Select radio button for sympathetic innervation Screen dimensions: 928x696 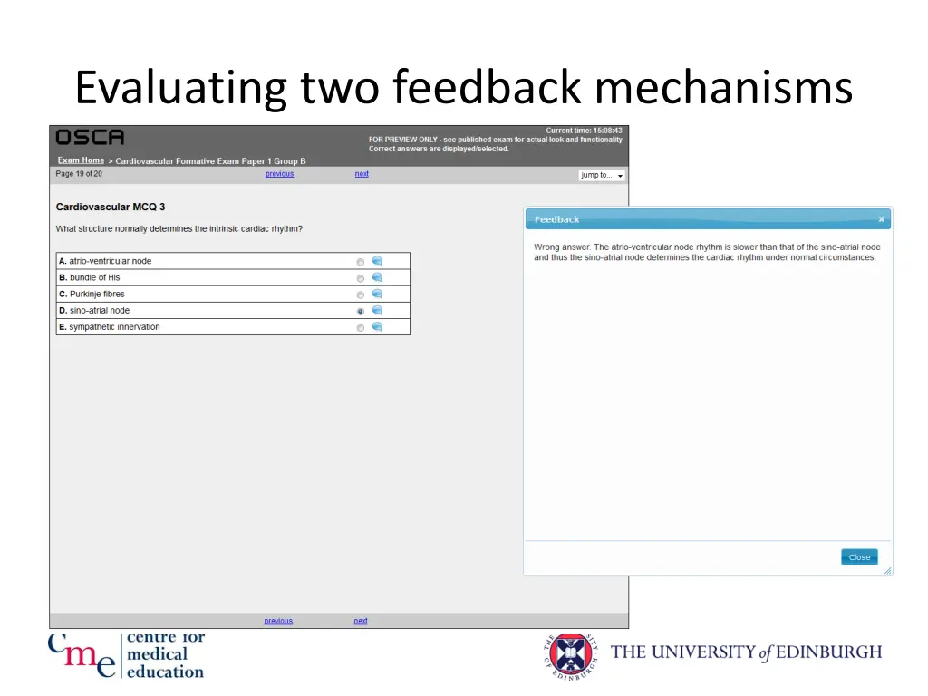click(361, 327)
